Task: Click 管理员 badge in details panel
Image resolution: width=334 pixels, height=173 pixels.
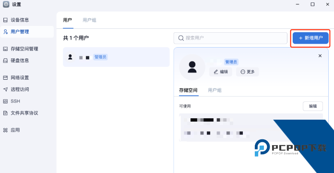Action: pos(231,62)
